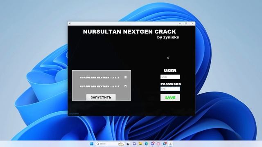Focus the PASSWORD input field

coord(170,89)
